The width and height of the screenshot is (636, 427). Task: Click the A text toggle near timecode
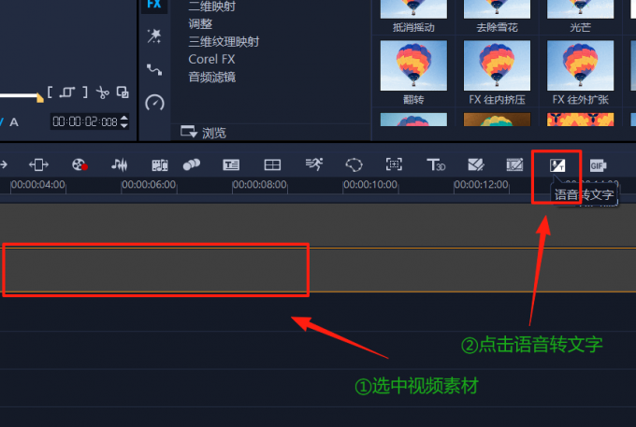(x=14, y=122)
